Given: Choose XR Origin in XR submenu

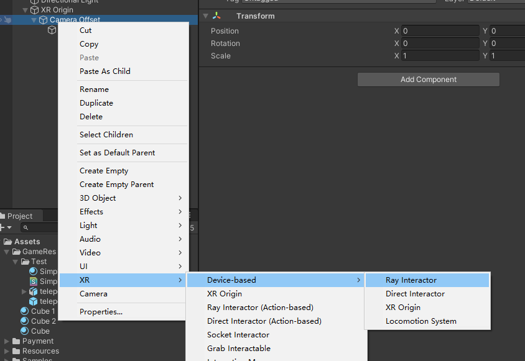Looking at the screenshot, I should tap(276, 294).
